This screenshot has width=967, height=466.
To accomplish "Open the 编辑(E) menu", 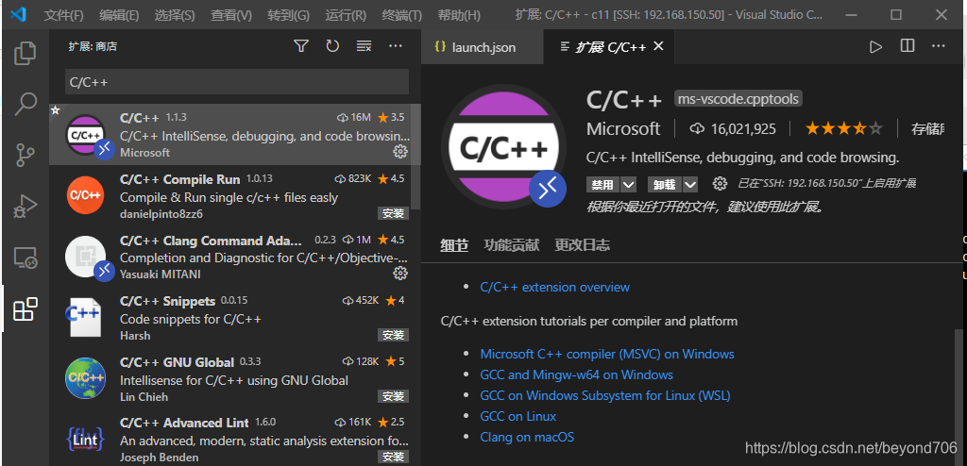I will point(119,15).
